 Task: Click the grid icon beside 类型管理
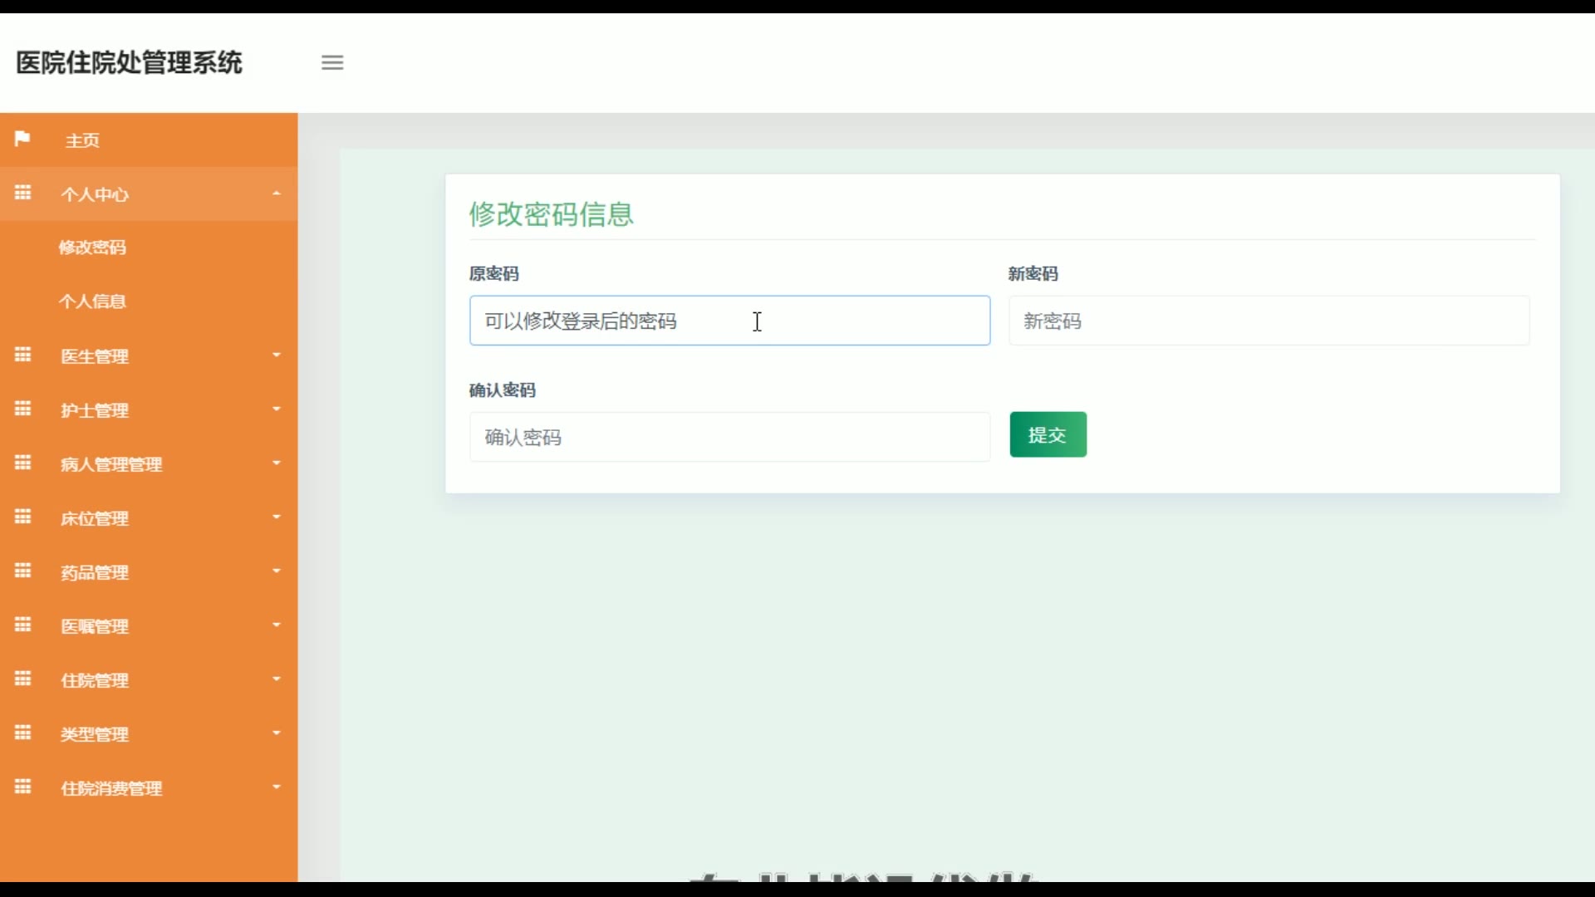pyautogui.click(x=22, y=733)
